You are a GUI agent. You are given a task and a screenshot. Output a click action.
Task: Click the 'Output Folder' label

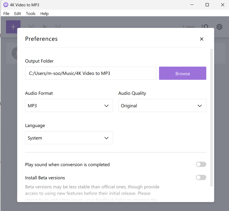pyautogui.click(x=39, y=61)
